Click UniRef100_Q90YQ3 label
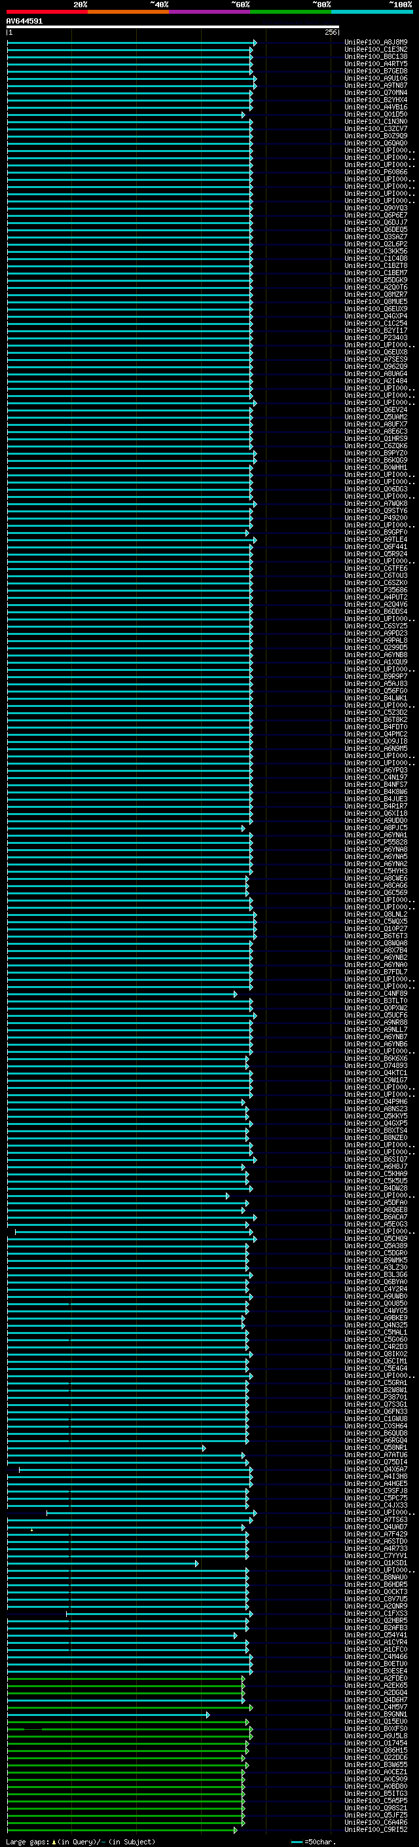The height and width of the screenshot is (1847, 419). point(376,208)
